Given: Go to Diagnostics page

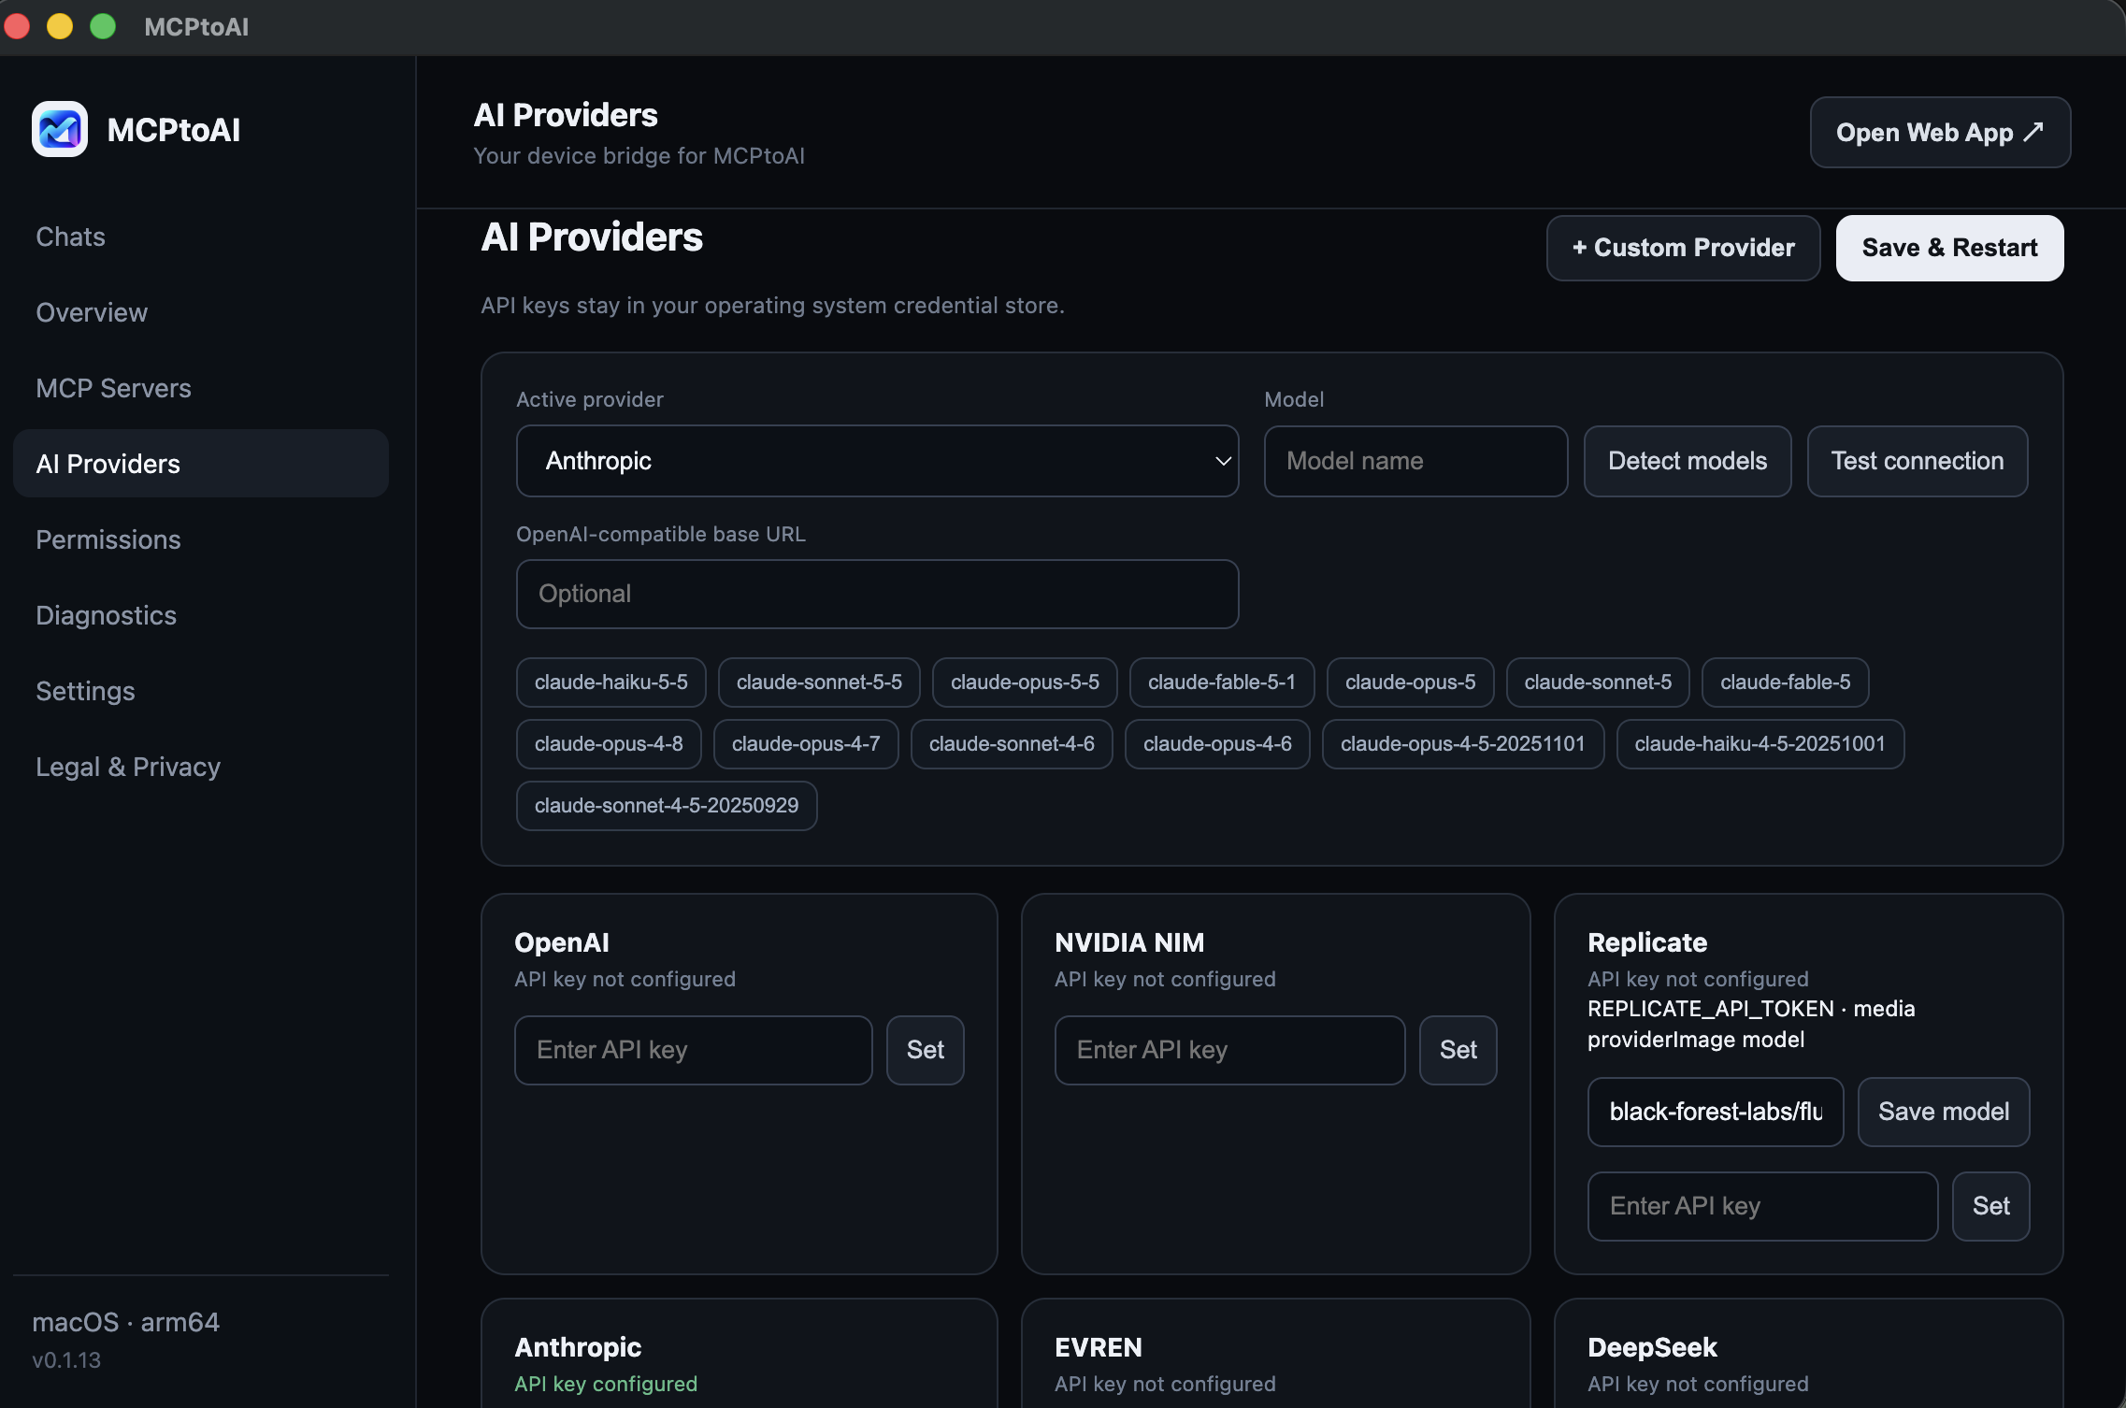Looking at the screenshot, I should point(106,615).
